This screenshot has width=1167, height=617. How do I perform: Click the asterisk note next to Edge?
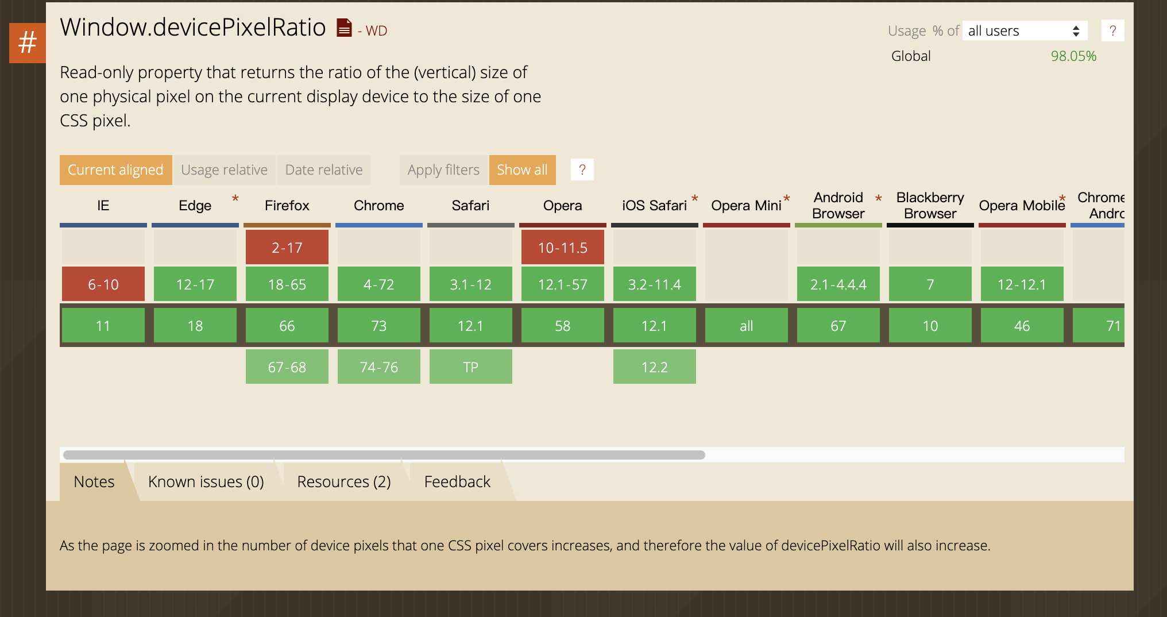(235, 199)
